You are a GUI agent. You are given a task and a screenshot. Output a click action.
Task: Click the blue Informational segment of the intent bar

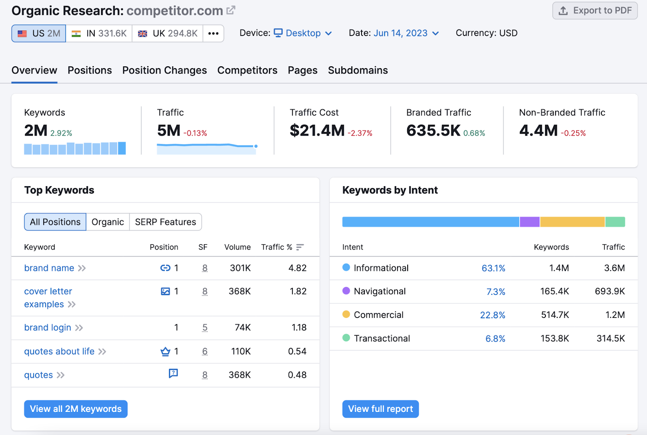click(x=431, y=222)
